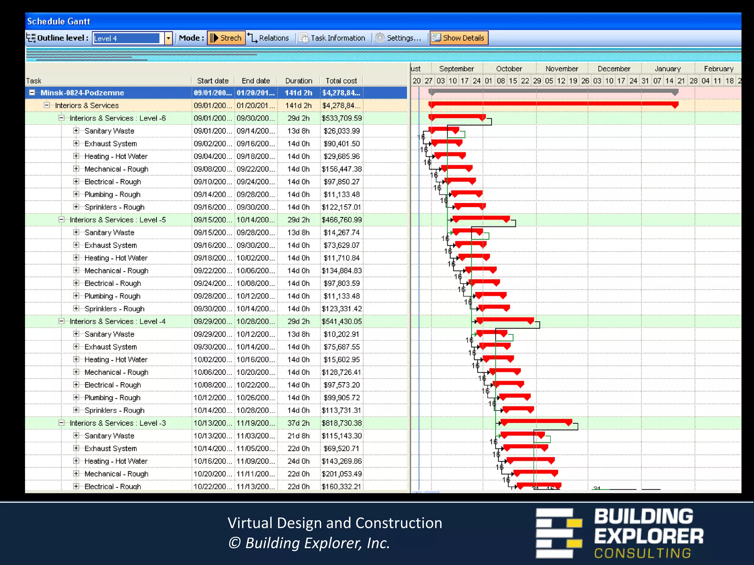Collapse Interiors & Services : Level -4

click(x=61, y=321)
